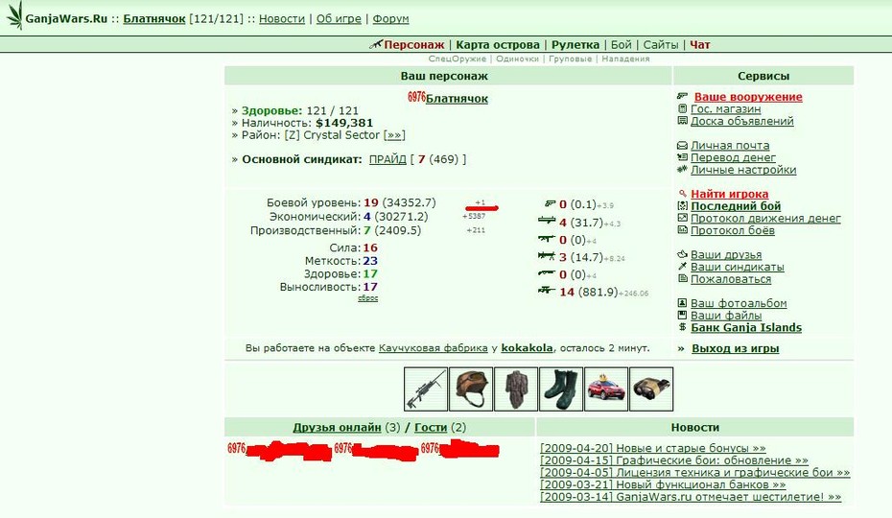Screen dimensions: 892x518
Task: Click the icon beside Пожаловаться
Action: coord(683,278)
